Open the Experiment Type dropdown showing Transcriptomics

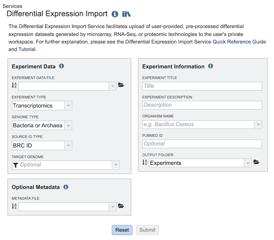(68, 106)
